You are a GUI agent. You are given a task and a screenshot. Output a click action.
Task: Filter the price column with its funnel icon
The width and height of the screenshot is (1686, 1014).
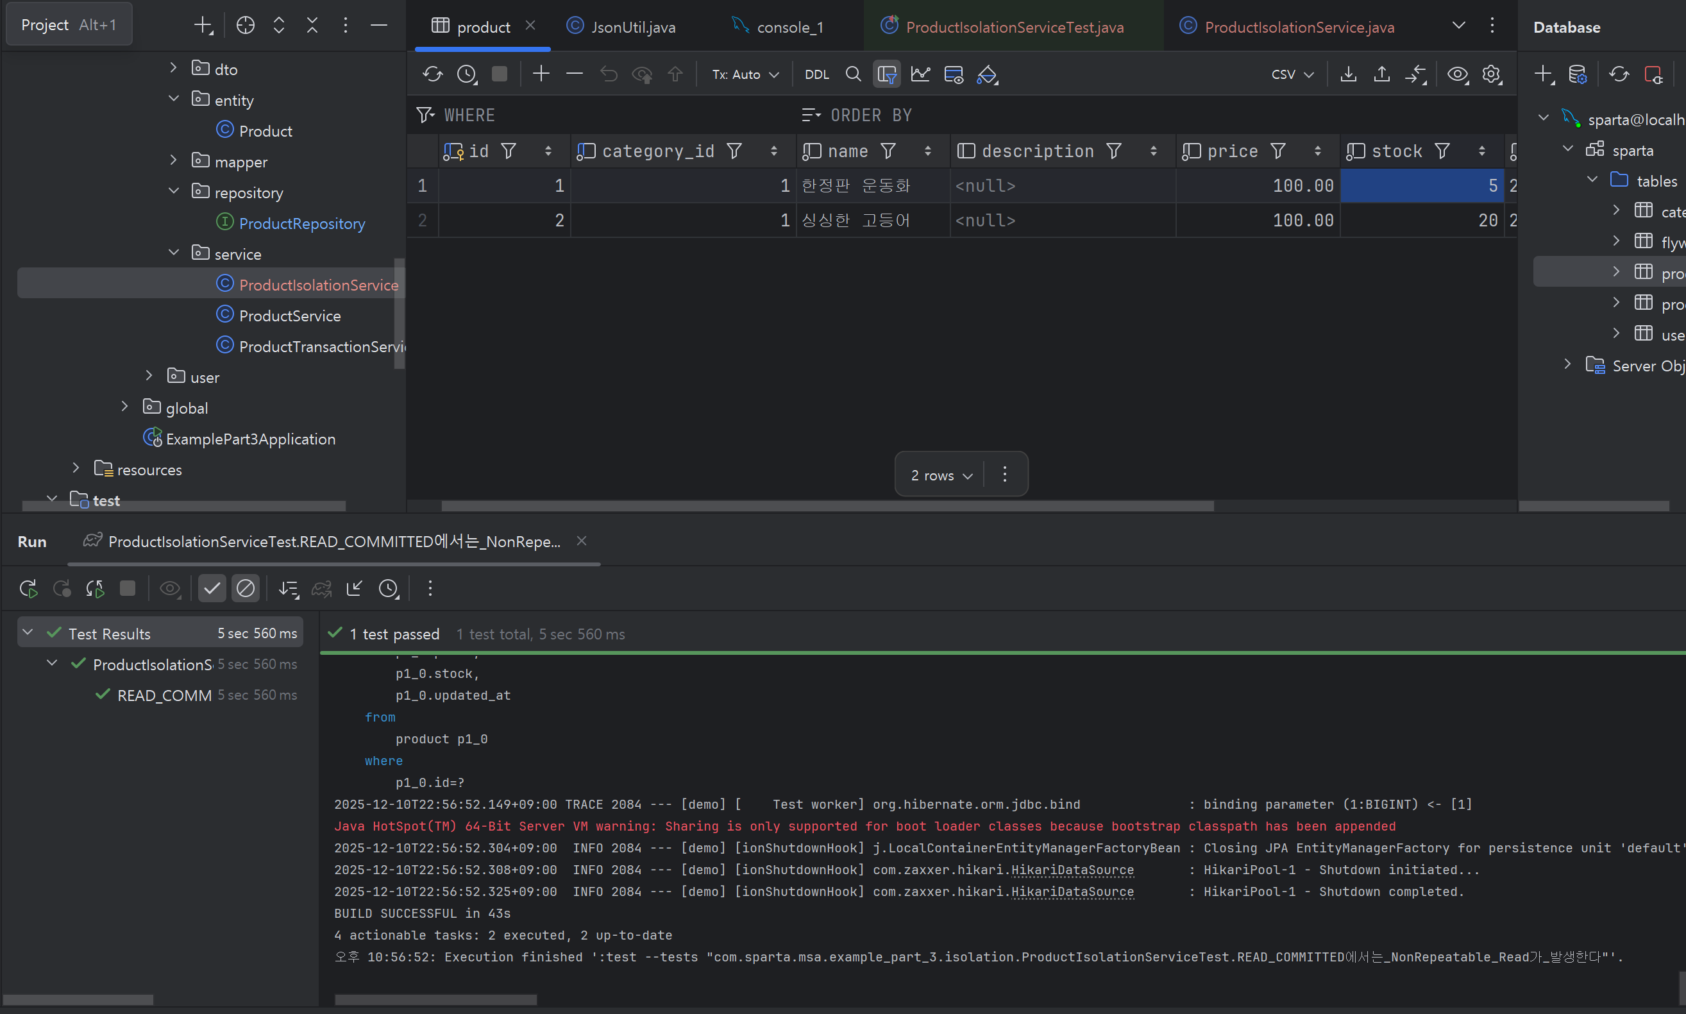pos(1278,150)
